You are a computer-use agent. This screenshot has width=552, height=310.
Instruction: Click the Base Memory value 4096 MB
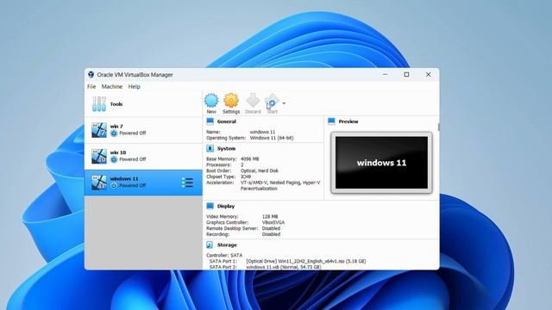(250, 158)
